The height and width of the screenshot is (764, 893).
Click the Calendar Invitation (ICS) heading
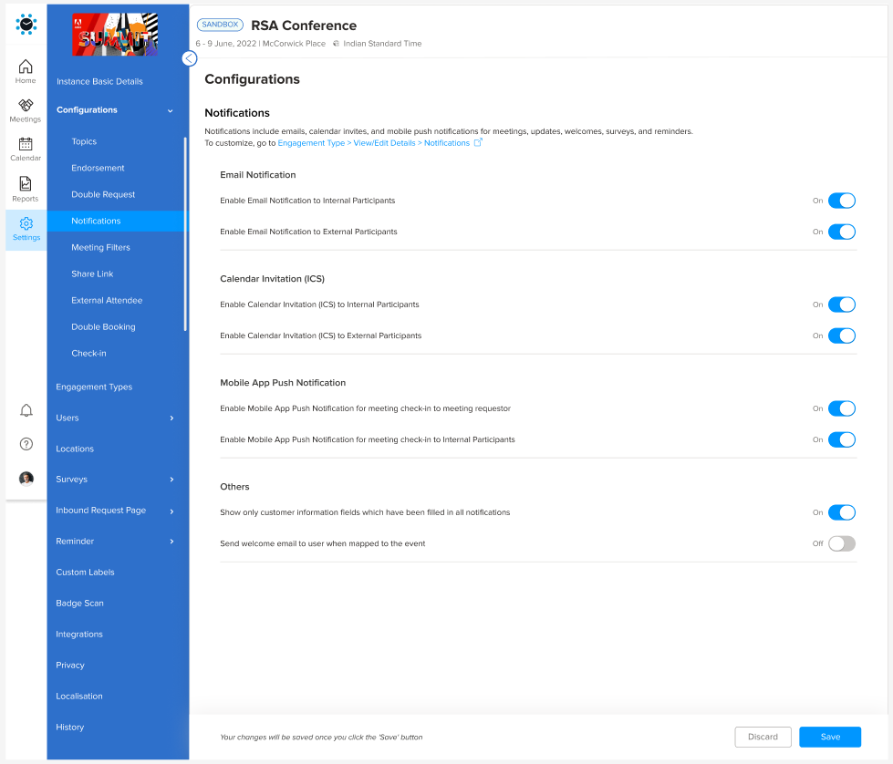click(x=272, y=279)
